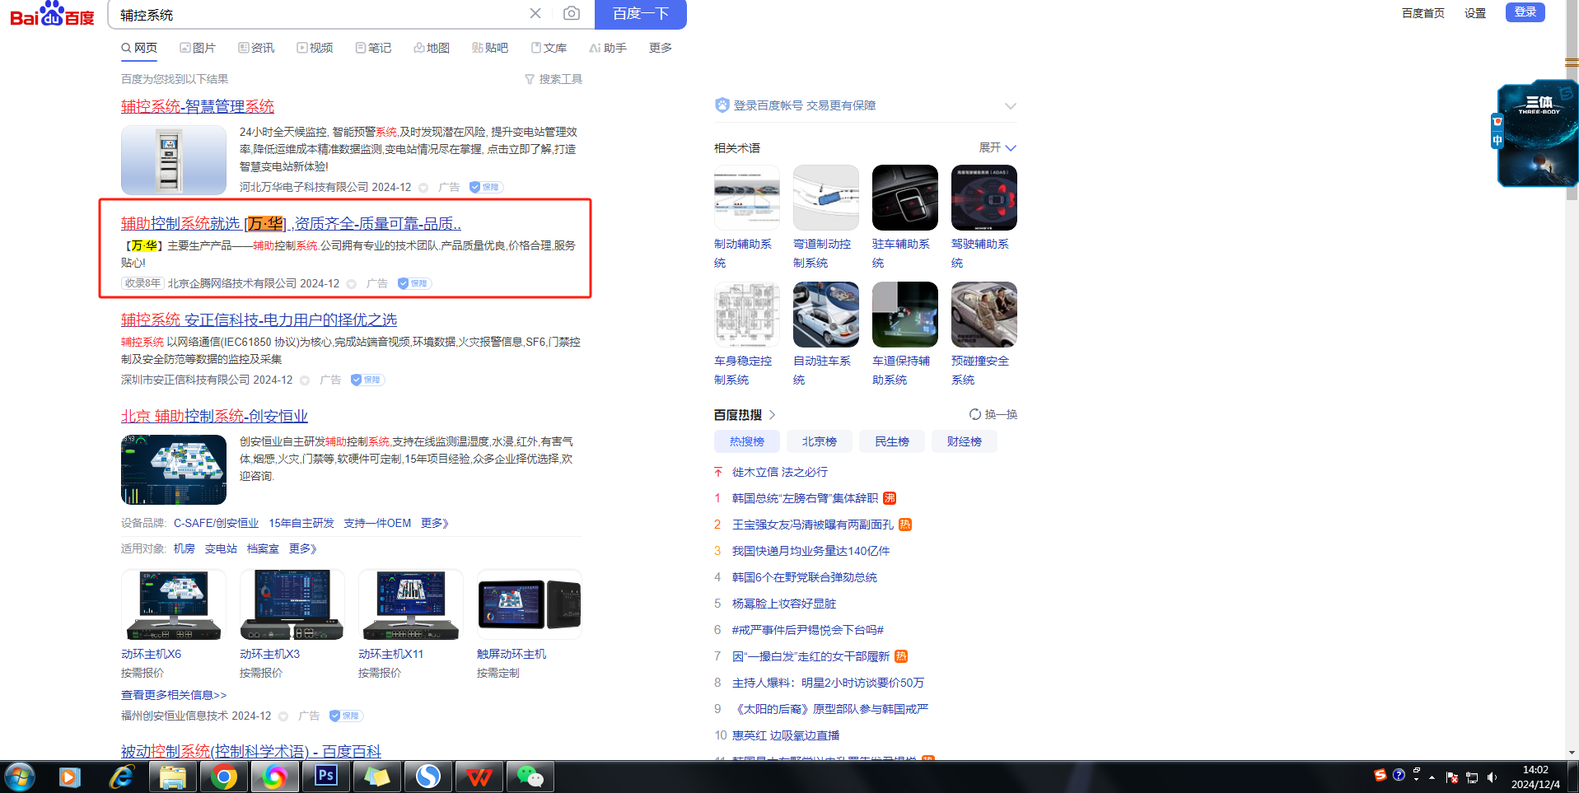Switch to the 视频 search tab
Screen dimensions: 1579x793
tap(315, 48)
